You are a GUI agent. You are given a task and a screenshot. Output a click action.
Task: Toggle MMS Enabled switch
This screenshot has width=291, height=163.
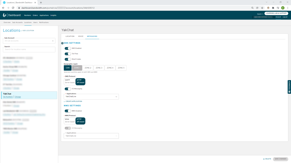point(68,111)
